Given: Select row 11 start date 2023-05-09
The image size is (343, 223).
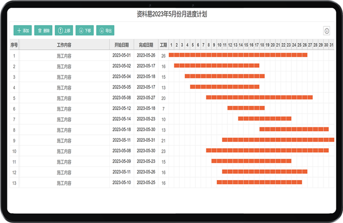Looking at the screenshot, I should [122, 161].
